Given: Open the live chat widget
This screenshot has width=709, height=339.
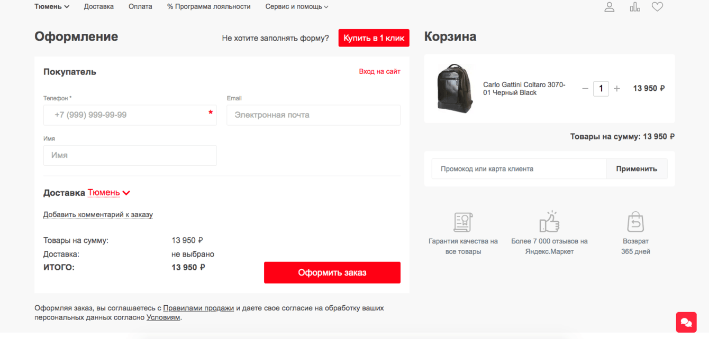Looking at the screenshot, I should pos(686,322).
